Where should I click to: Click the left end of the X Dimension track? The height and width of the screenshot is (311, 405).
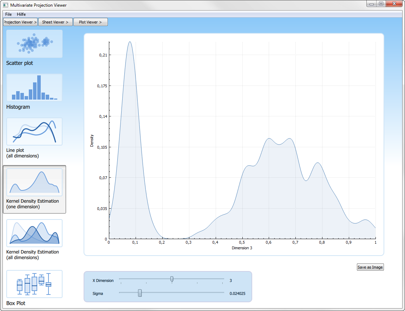click(x=120, y=279)
